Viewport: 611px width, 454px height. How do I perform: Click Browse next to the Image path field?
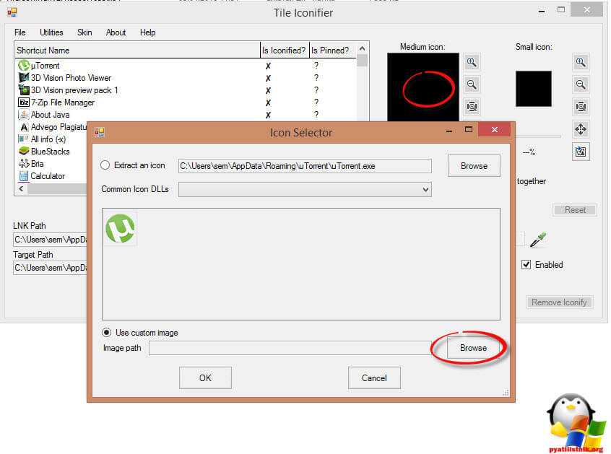473,348
